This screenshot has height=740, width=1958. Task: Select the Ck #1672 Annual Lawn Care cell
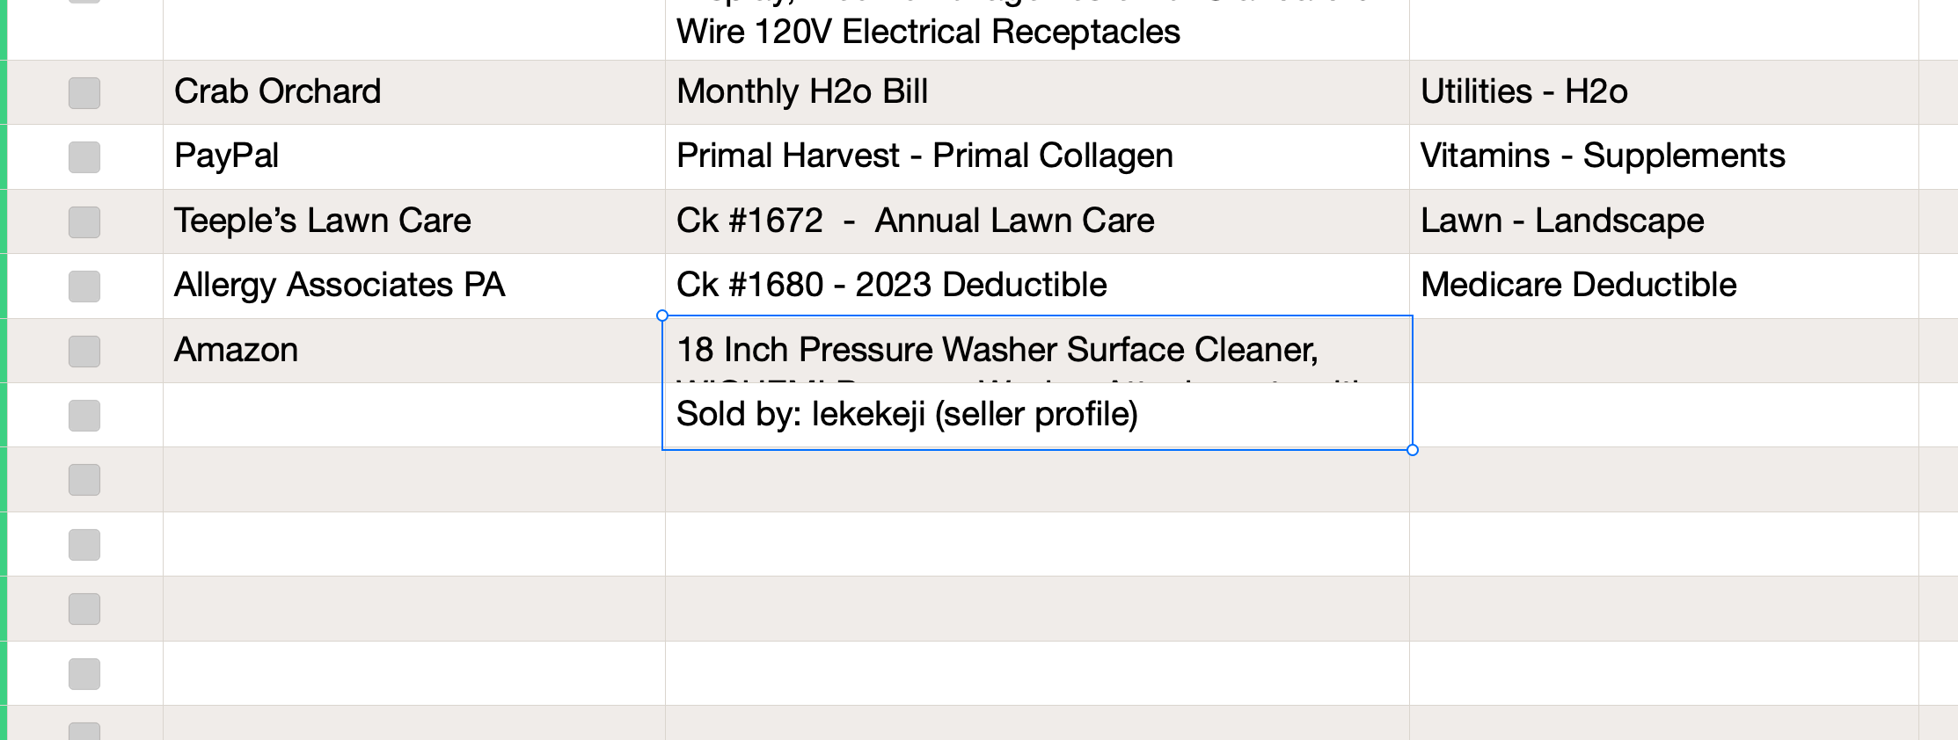click(x=1037, y=221)
